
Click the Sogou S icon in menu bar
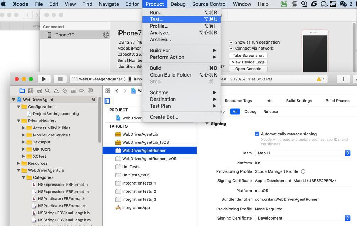(x=294, y=4)
